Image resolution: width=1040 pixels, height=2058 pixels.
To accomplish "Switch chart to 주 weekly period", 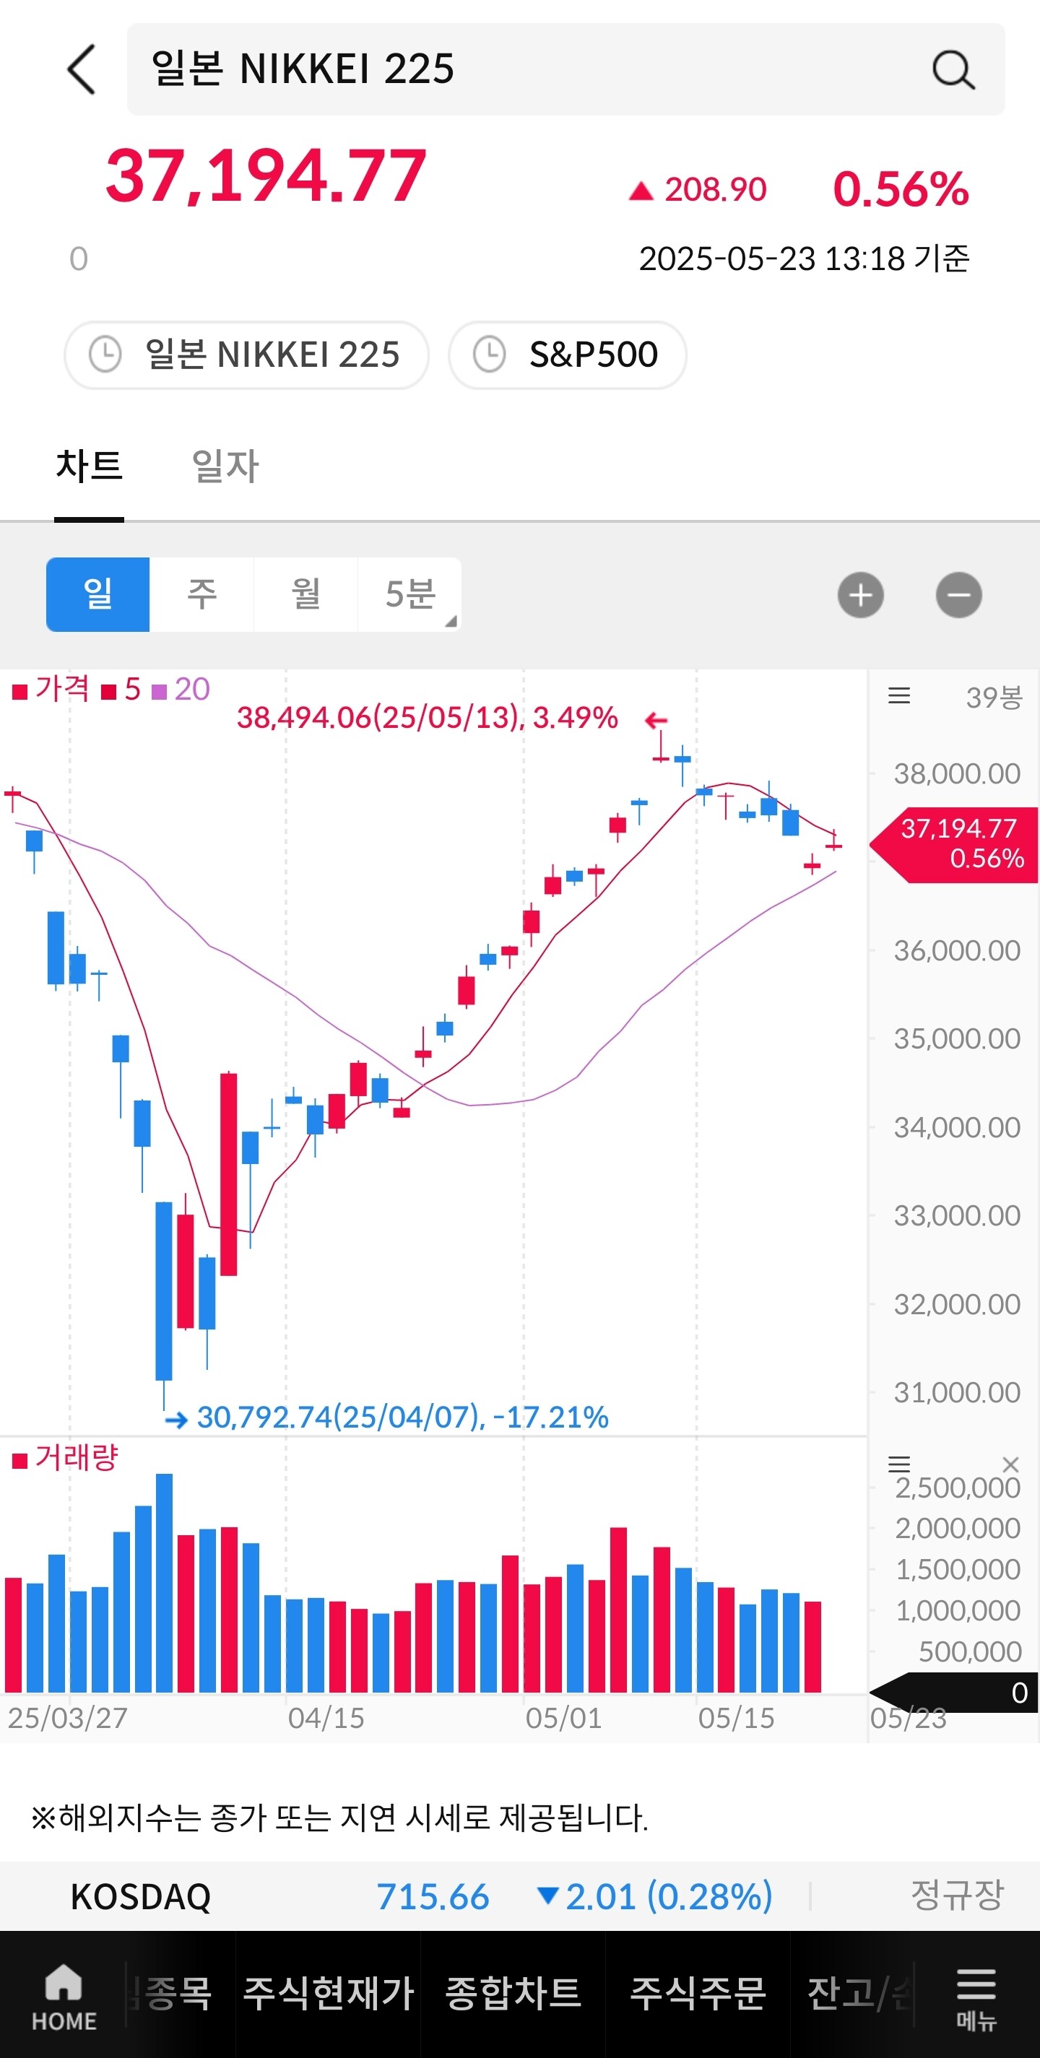I will coord(202,595).
